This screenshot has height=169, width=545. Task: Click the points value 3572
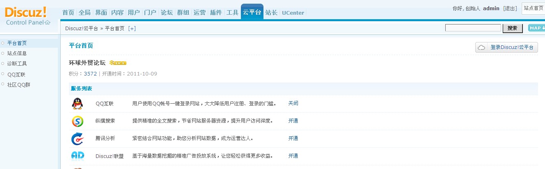click(x=90, y=74)
